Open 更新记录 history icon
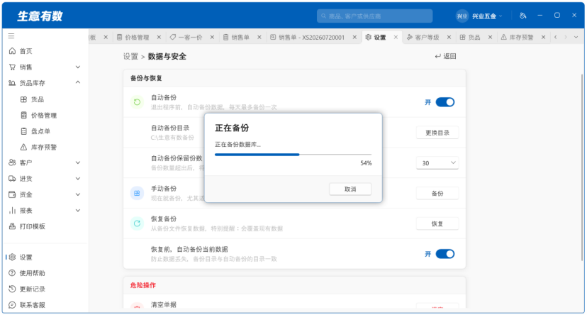 point(12,289)
